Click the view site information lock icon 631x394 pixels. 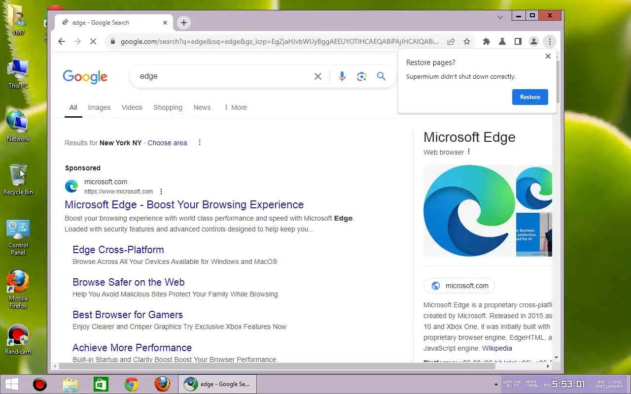[112, 42]
